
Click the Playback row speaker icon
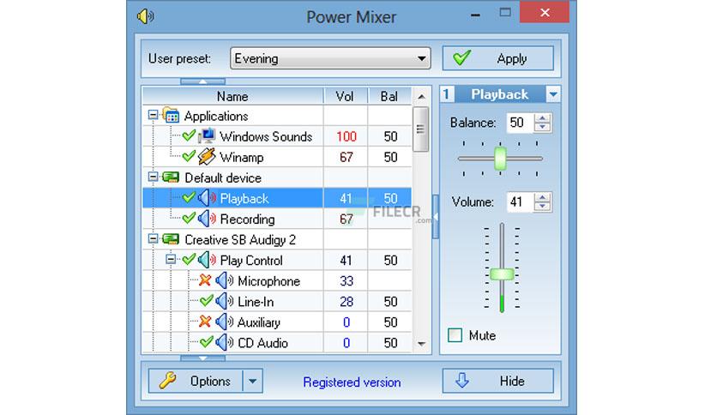coord(207,198)
